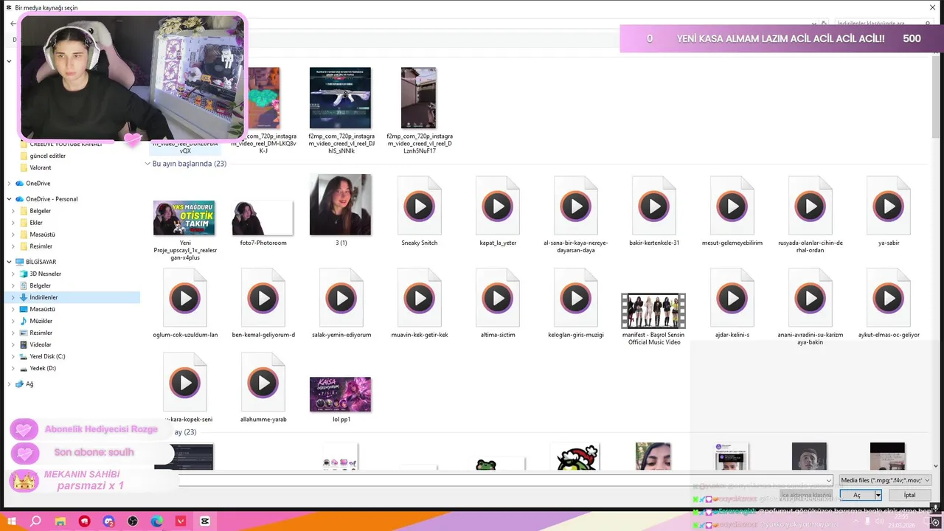Screen dimensions: 944x531
Task: Click the file name input field
Action: point(502,480)
